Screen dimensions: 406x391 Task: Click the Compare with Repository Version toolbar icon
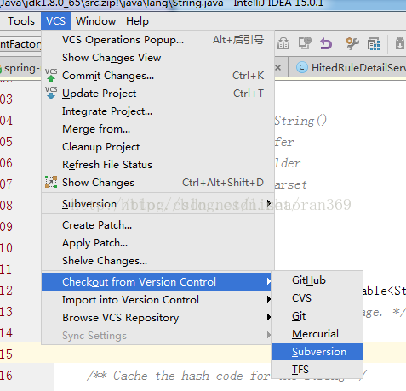(x=283, y=43)
